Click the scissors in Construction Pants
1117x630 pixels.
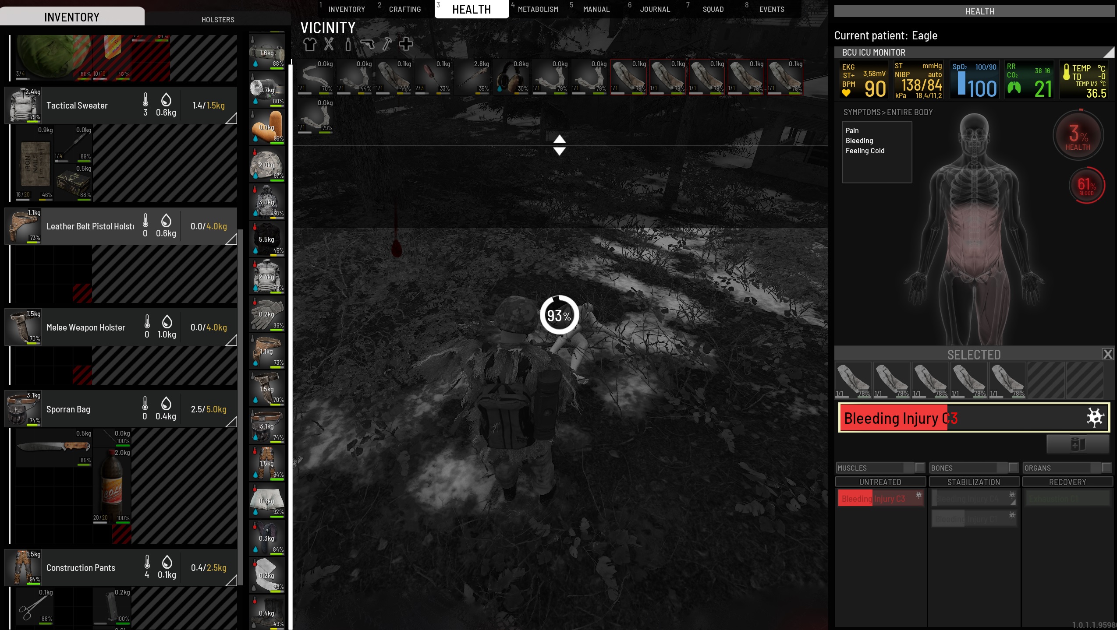(35, 606)
